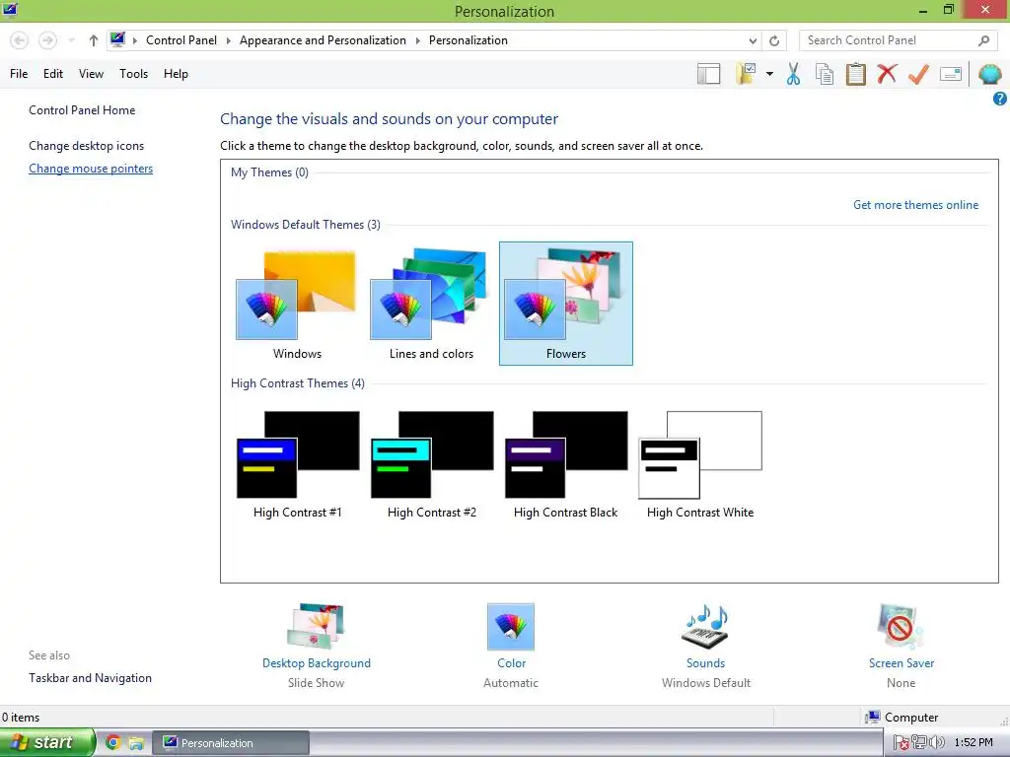Expand the address bar history dropdown
The width and height of the screenshot is (1010, 757).
point(753,40)
